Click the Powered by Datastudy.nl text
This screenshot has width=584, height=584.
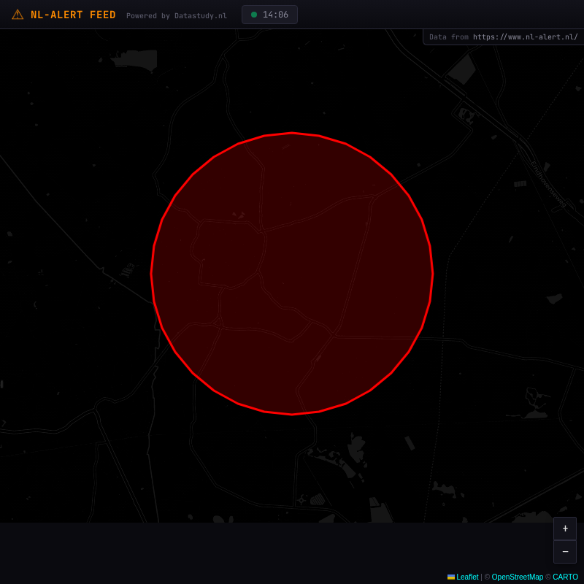click(x=177, y=15)
